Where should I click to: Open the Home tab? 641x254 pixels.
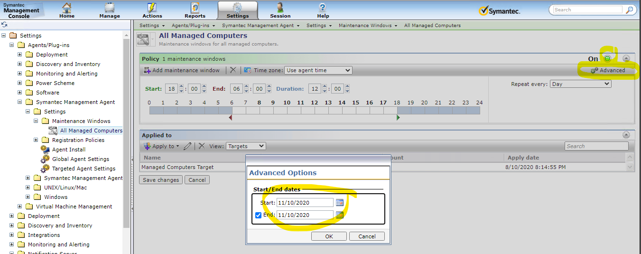67,10
